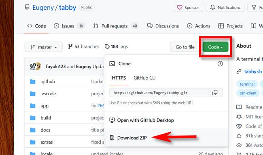263x155 pixels.
Task: Click the Eugeny commit author link
Action: pos(84,67)
